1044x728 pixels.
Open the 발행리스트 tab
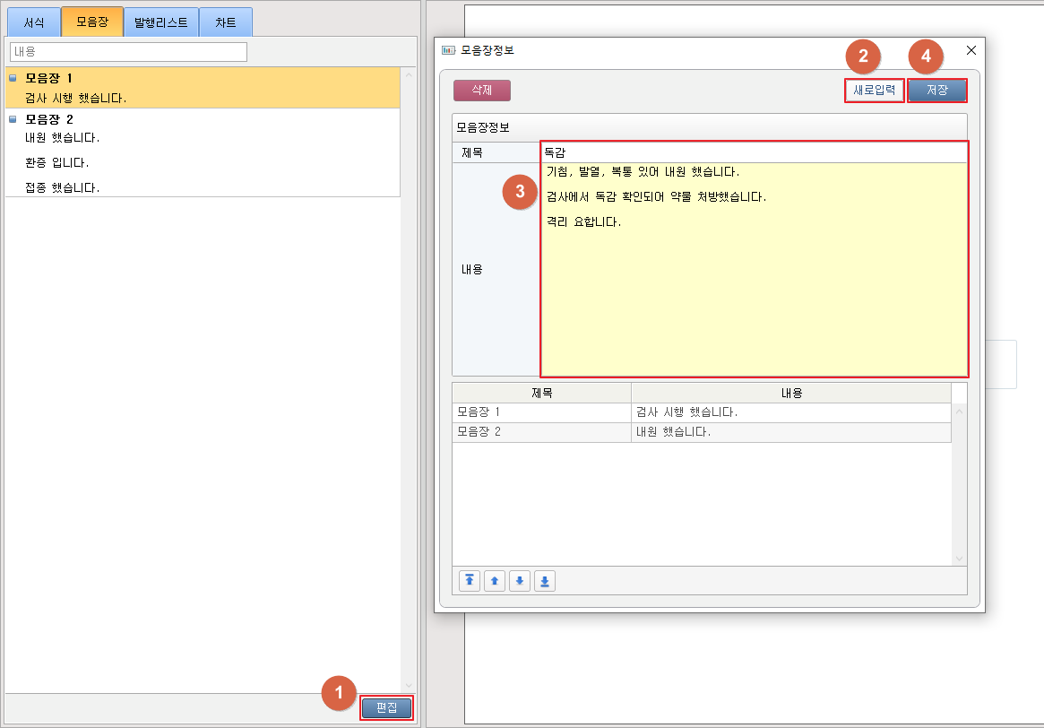(x=160, y=22)
